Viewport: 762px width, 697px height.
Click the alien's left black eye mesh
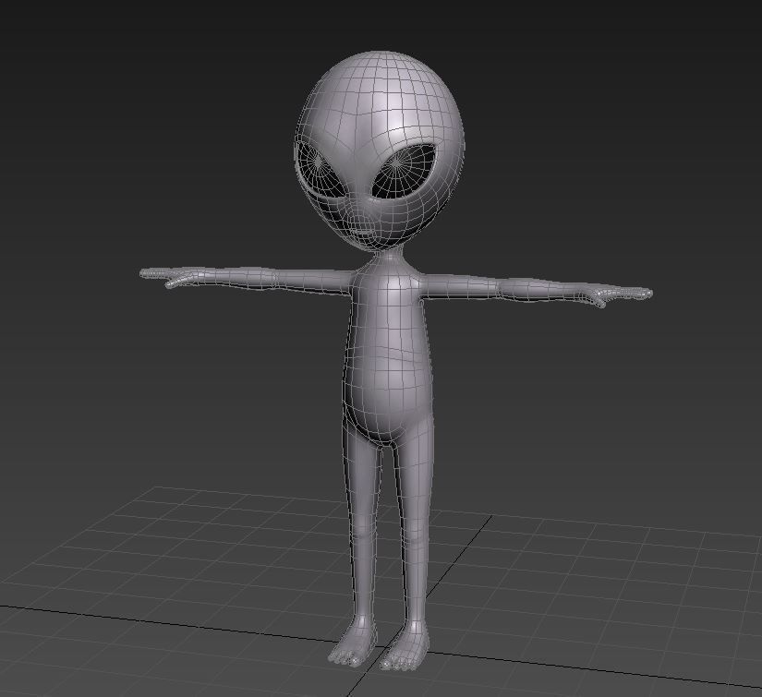coord(321,168)
